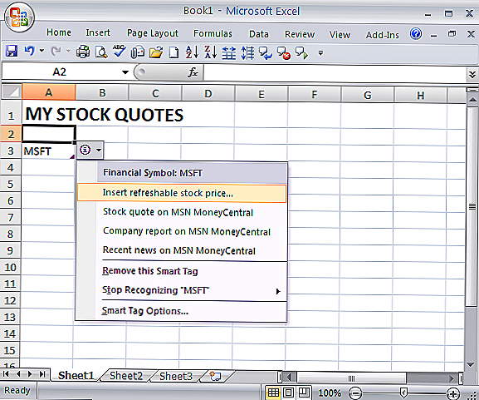Switch to the Formulas tab
The width and height of the screenshot is (479, 400).
pyautogui.click(x=213, y=33)
